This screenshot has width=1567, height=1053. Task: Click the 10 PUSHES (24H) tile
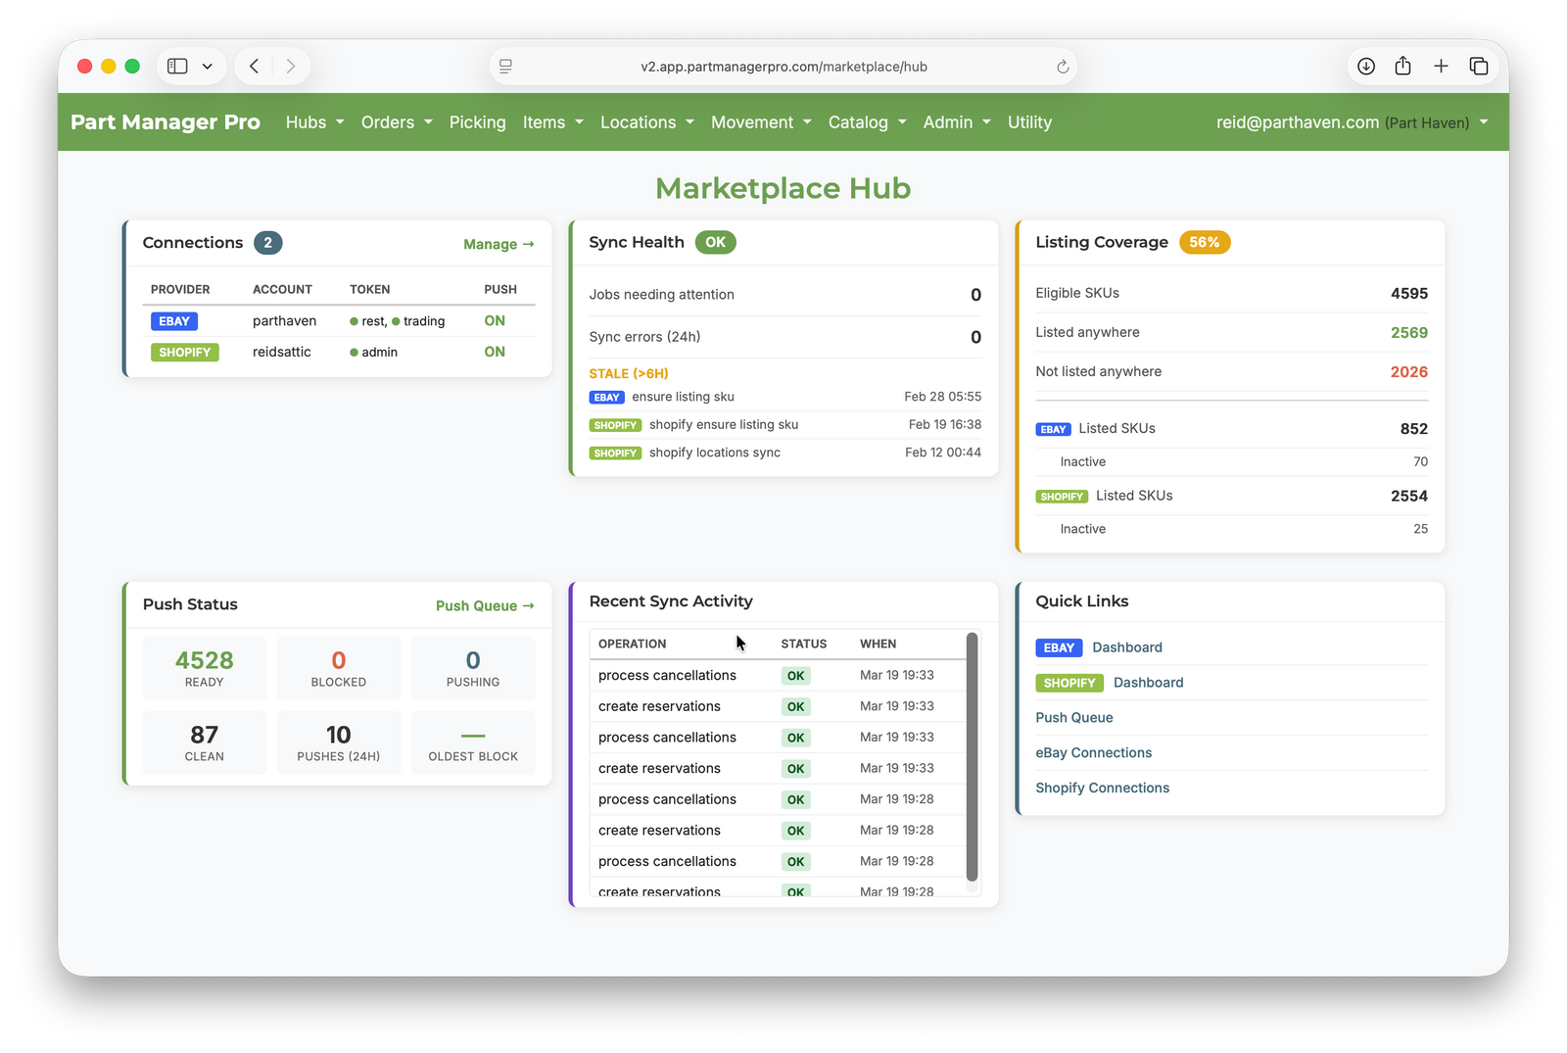coord(338,742)
